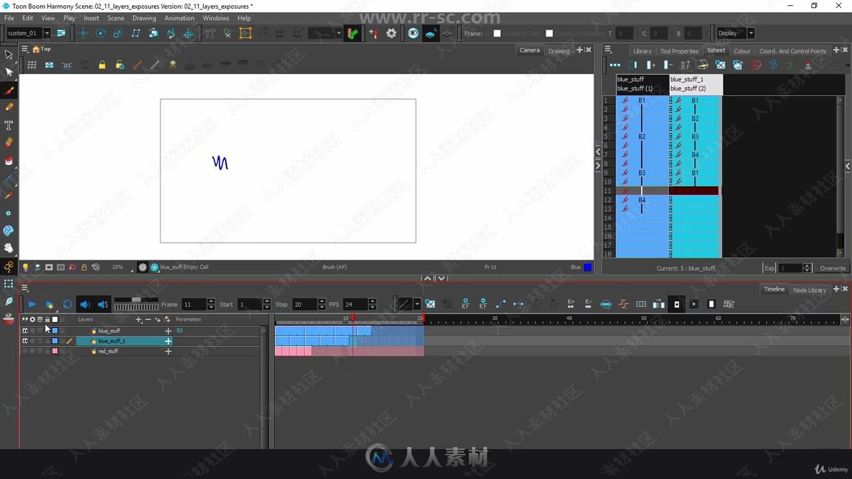Click Add Columns icon in Xsheet toolbar
This screenshot has width=852, height=479.
point(650,65)
